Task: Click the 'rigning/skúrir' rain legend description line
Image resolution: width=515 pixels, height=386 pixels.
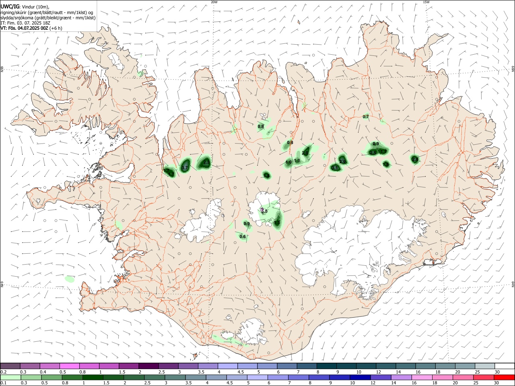Action: coord(47,12)
